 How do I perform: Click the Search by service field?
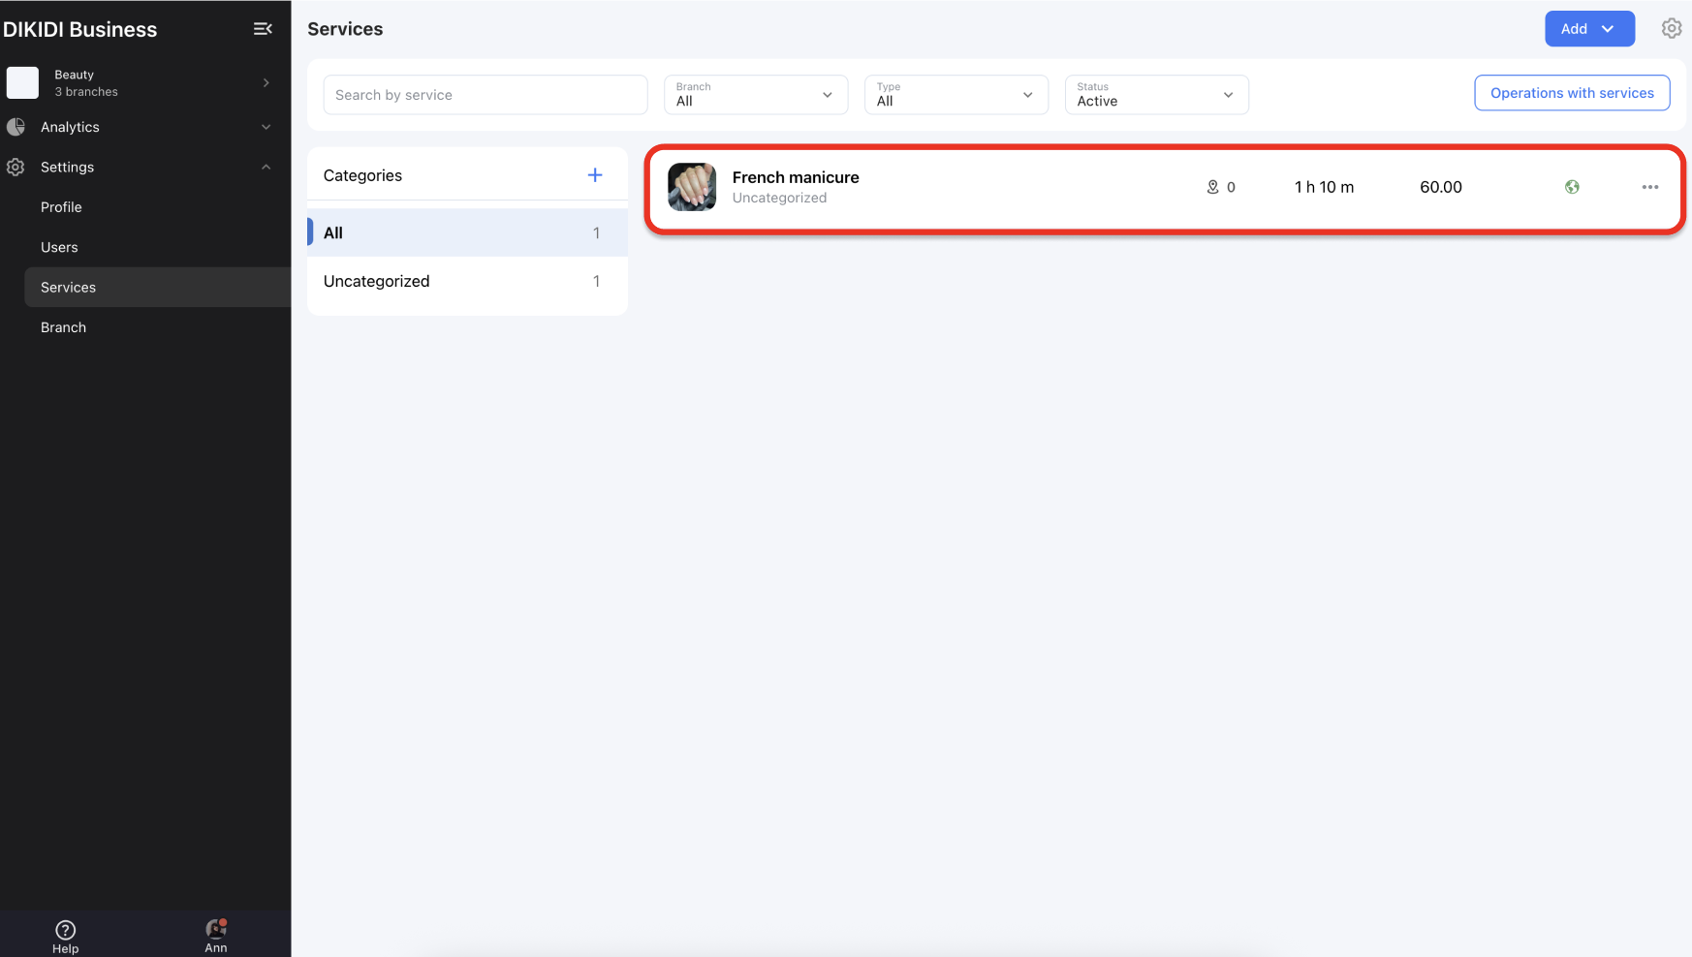pos(486,95)
